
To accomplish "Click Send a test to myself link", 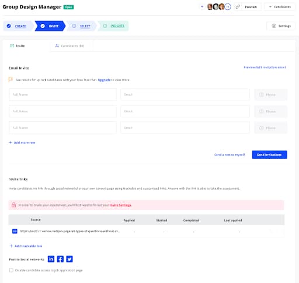I will pyautogui.click(x=230, y=155).
